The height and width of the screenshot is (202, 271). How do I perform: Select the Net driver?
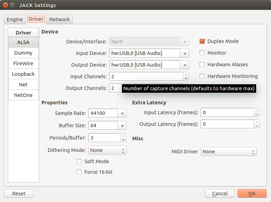tap(23, 85)
